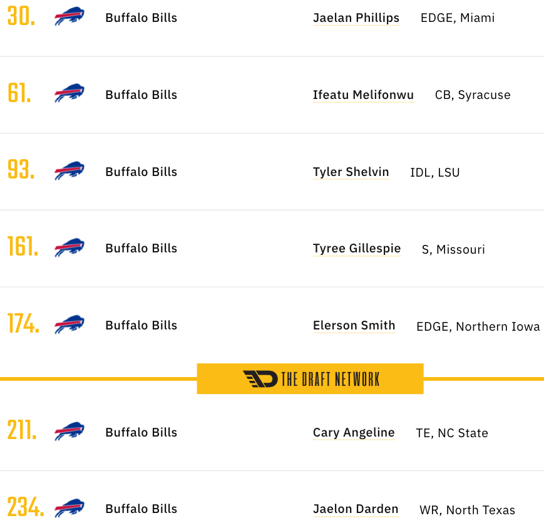Click the Bills logo beside pick 234
The width and height of the screenshot is (544, 523).
coord(69,508)
